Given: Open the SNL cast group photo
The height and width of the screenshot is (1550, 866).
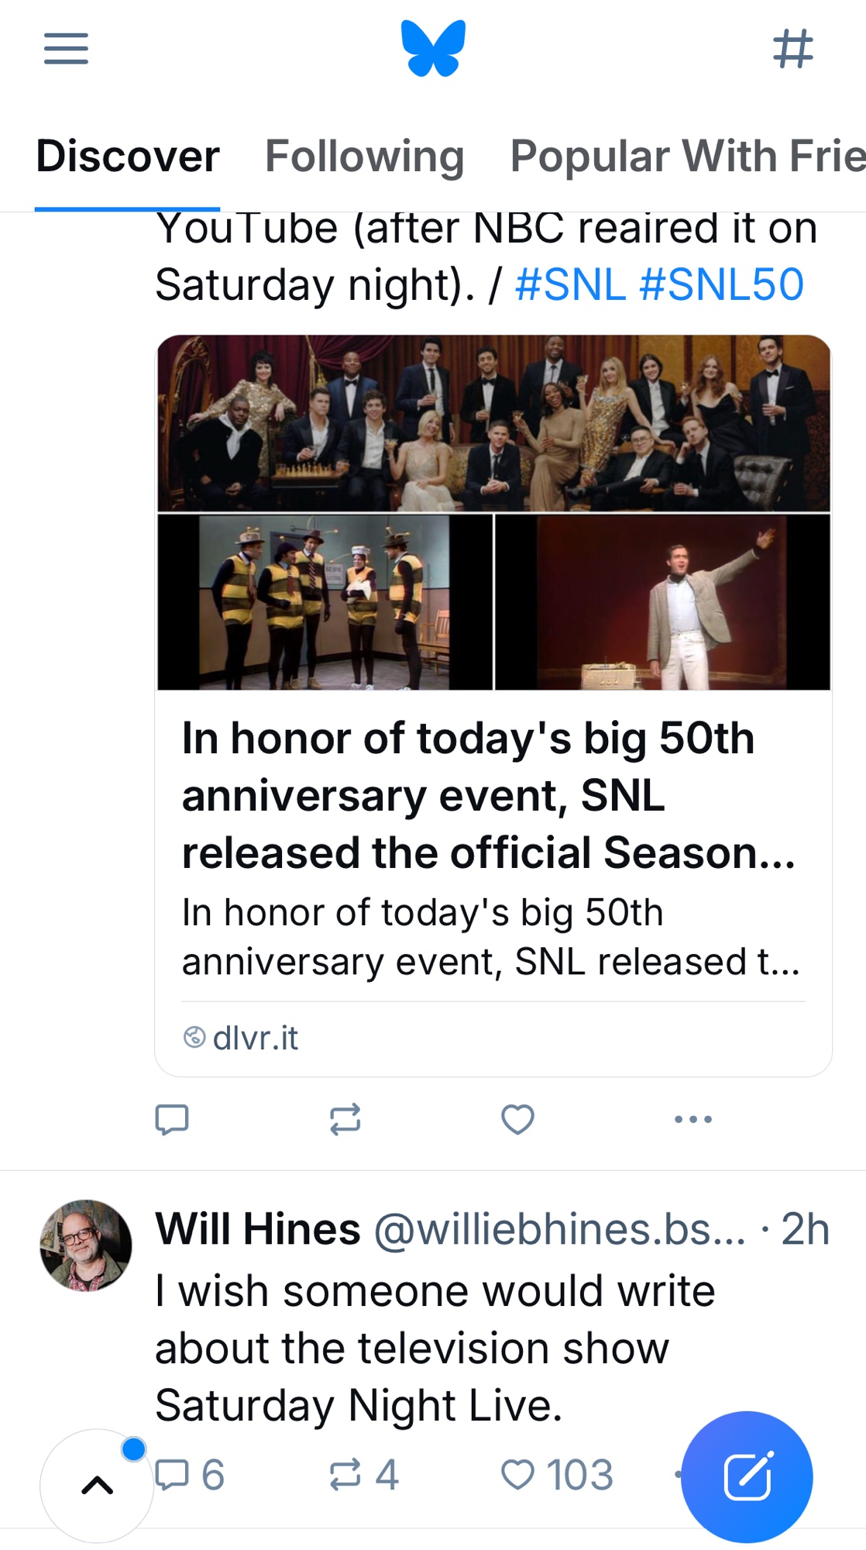Looking at the screenshot, I should tap(493, 423).
